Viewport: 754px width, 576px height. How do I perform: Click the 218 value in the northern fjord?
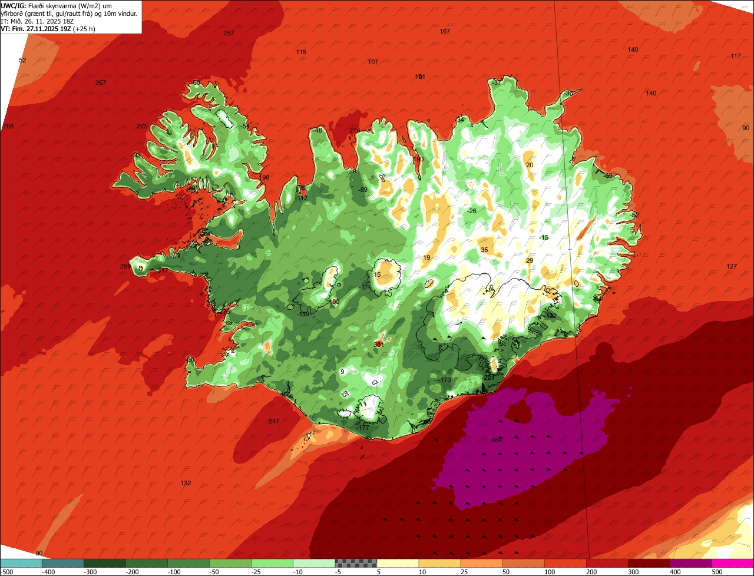pyautogui.click(x=355, y=131)
